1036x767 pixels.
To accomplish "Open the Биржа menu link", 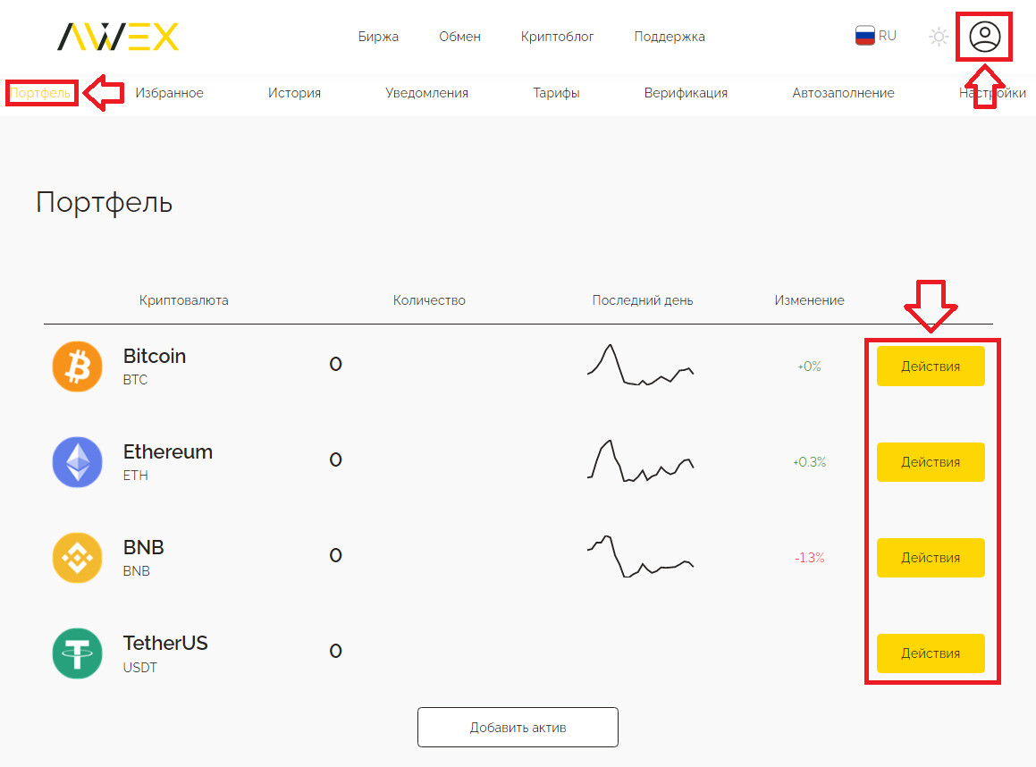I will 378,37.
